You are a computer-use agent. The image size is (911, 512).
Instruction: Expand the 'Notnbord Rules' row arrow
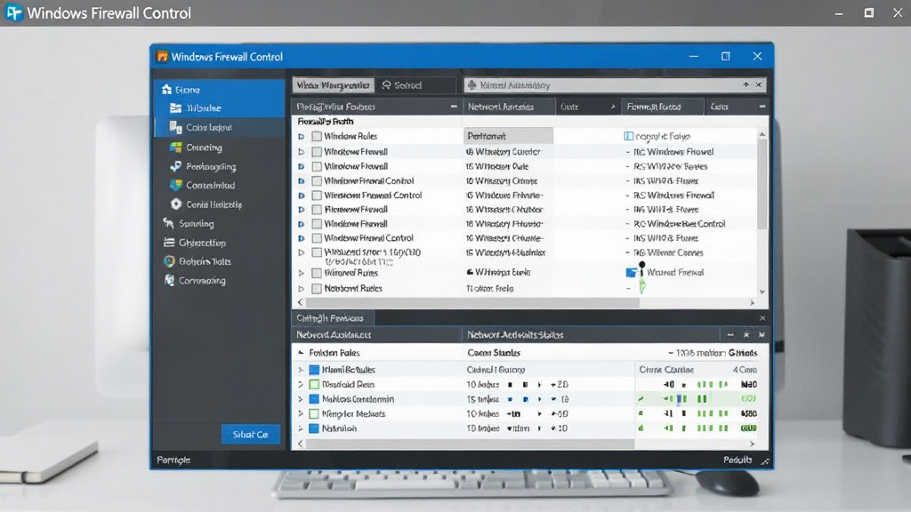click(301, 289)
